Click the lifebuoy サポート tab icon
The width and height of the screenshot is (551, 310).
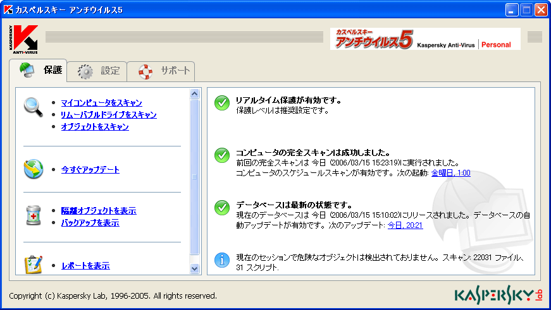pyautogui.click(x=145, y=71)
